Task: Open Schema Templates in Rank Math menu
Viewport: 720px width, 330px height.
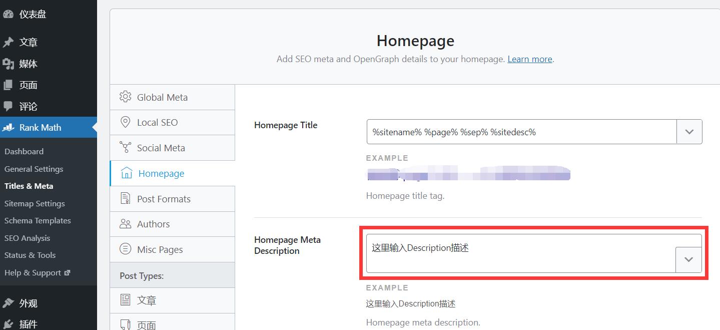Action: point(38,220)
